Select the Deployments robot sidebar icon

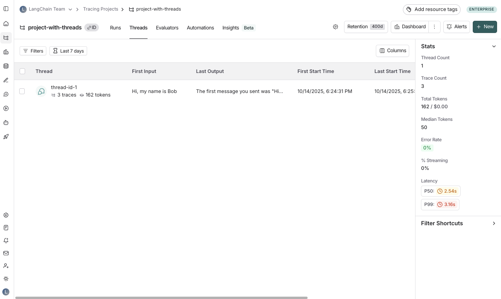click(6, 122)
